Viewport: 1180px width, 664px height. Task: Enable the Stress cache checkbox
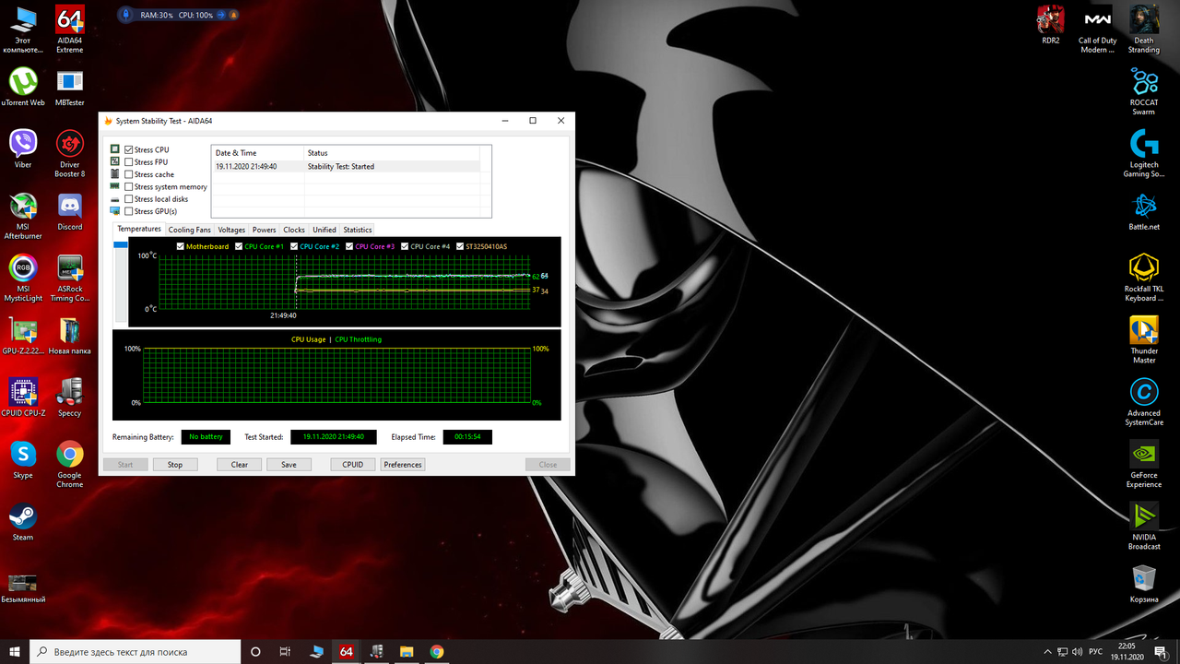pos(129,174)
